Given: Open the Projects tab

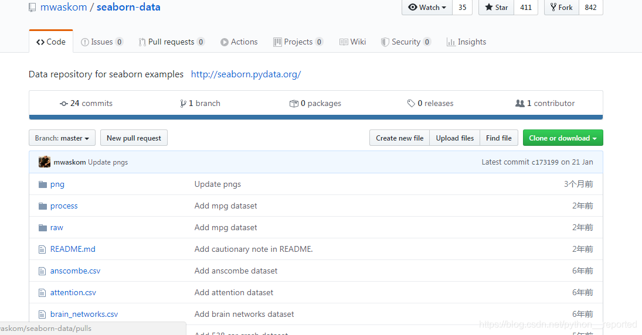Looking at the screenshot, I should 298,42.
